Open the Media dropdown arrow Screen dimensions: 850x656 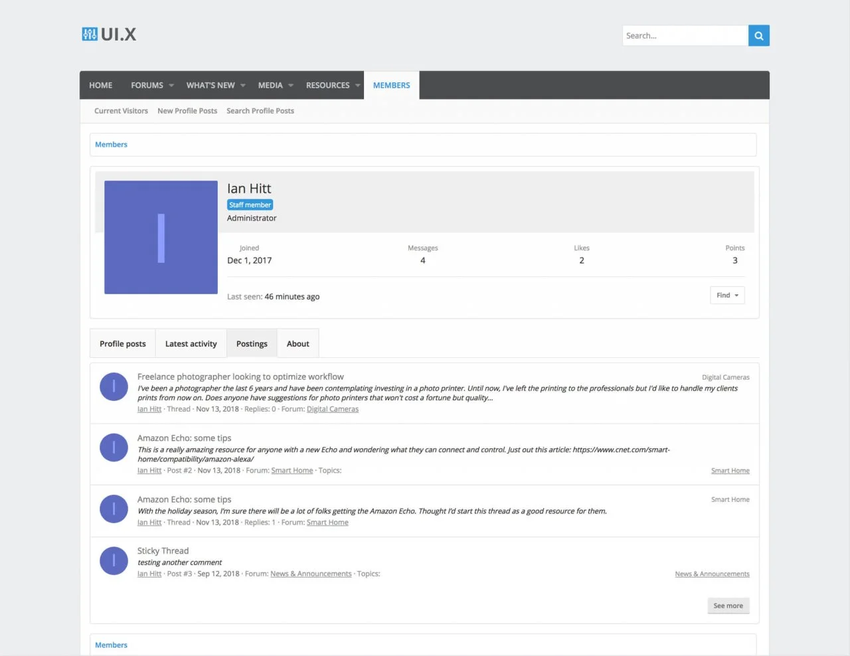click(x=291, y=86)
